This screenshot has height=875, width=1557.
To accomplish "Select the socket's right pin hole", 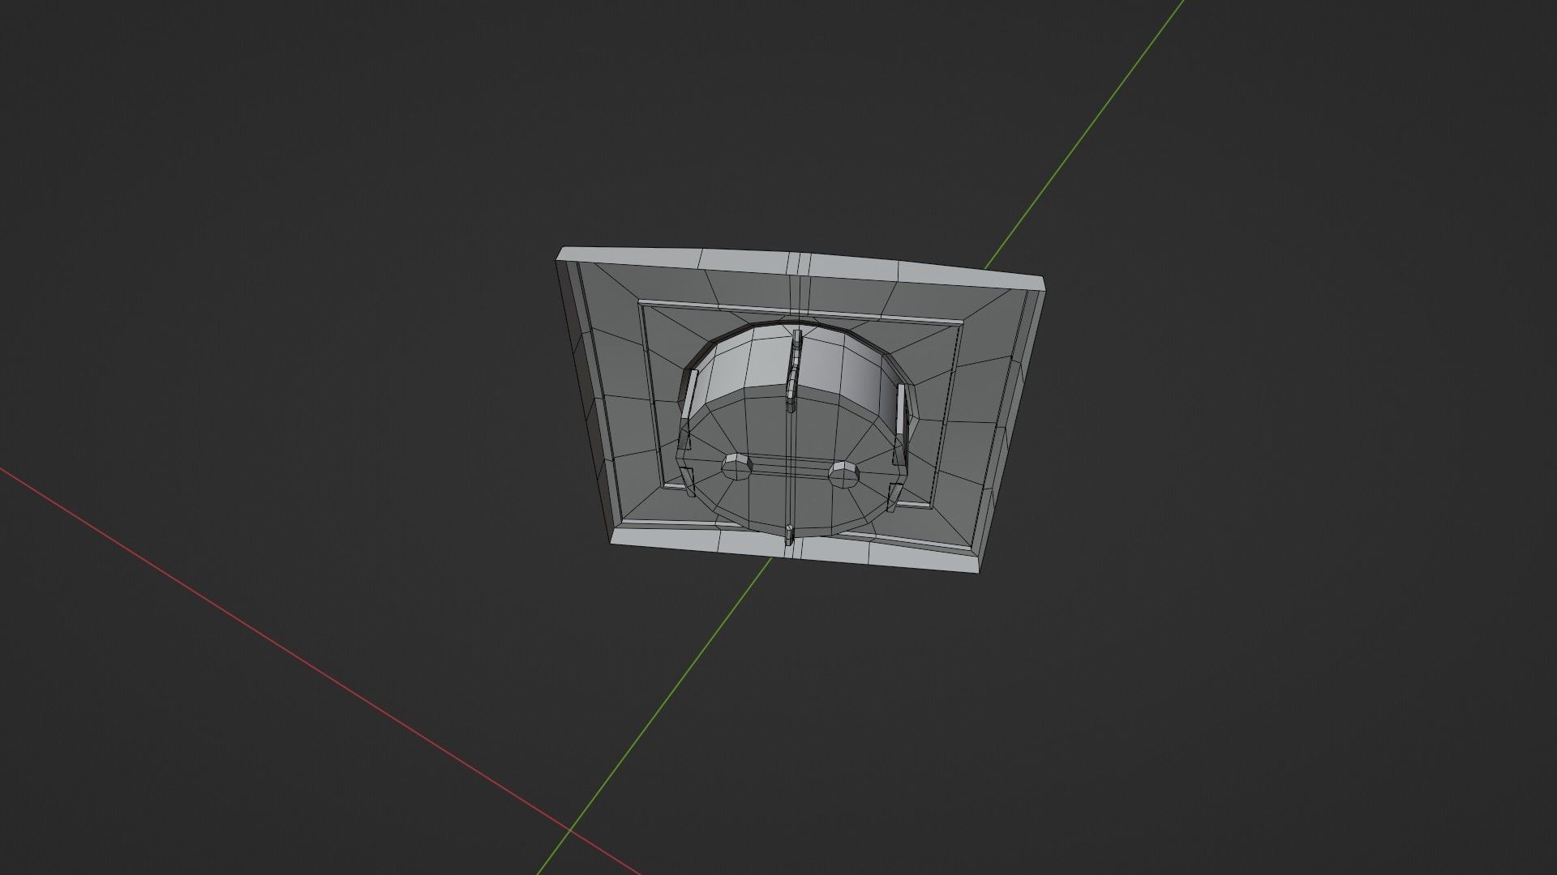I will pyautogui.click(x=845, y=475).
